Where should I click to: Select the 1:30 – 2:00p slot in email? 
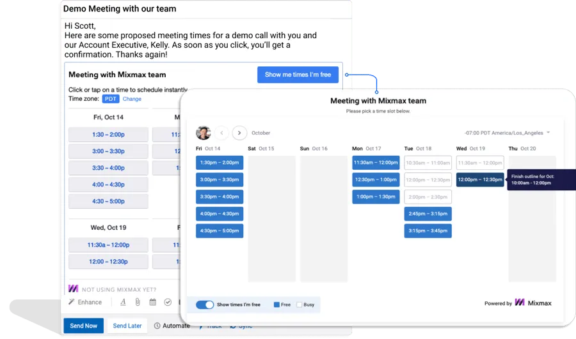coord(108,135)
